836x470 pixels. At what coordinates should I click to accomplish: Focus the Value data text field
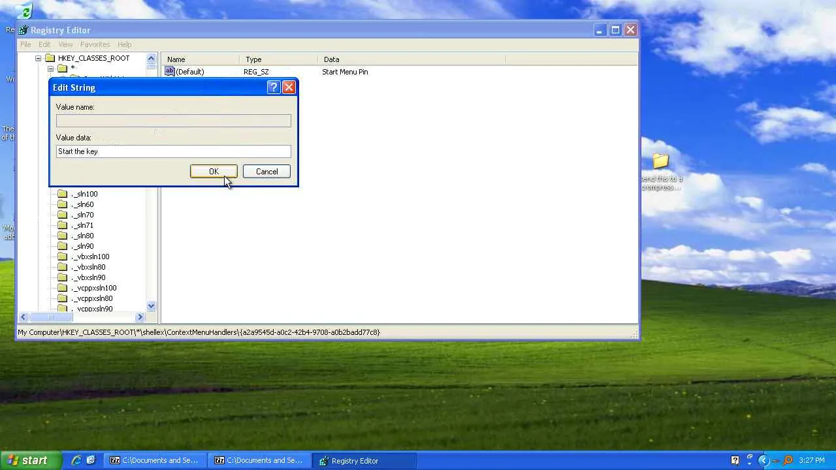click(x=174, y=151)
